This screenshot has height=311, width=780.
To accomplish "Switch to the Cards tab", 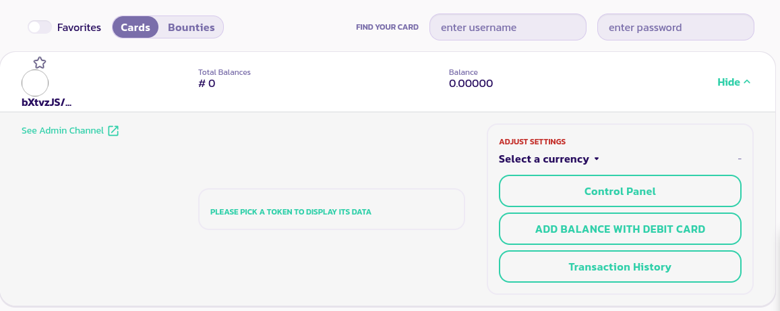I will click(136, 28).
